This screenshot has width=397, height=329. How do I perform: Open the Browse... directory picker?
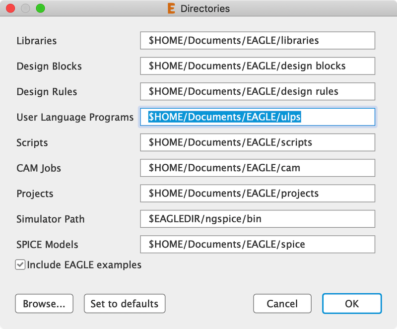click(x=44, y=303)
